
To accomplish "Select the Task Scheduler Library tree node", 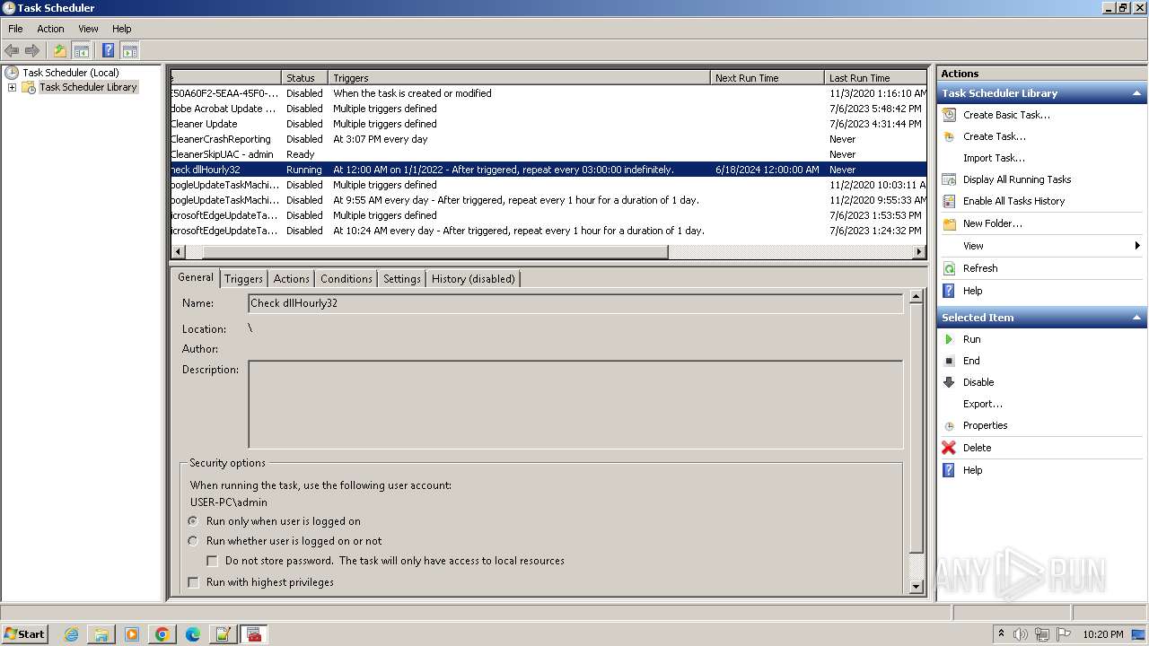I will coord(88,87).
